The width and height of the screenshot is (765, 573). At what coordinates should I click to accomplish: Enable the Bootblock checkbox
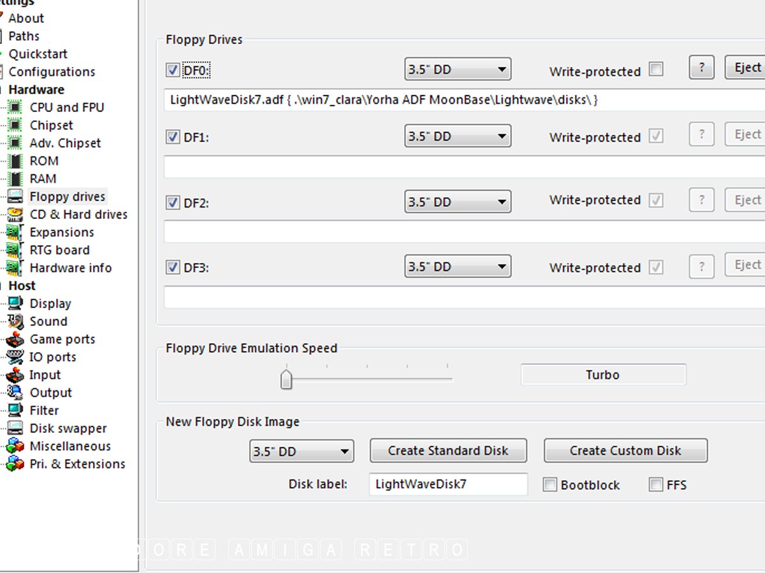click(x=550, y=485)
